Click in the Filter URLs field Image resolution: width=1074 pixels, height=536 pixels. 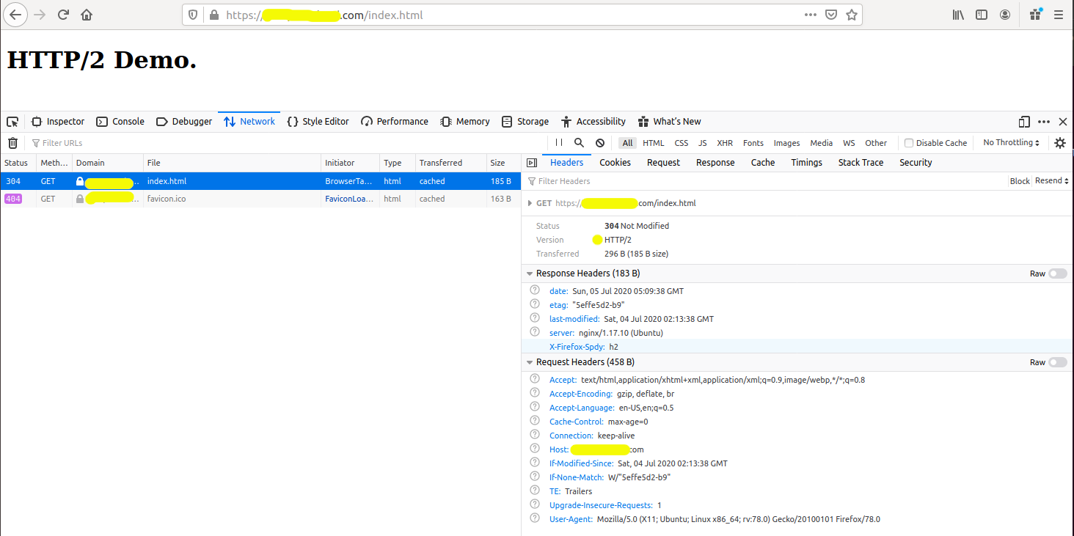point(286,143)
